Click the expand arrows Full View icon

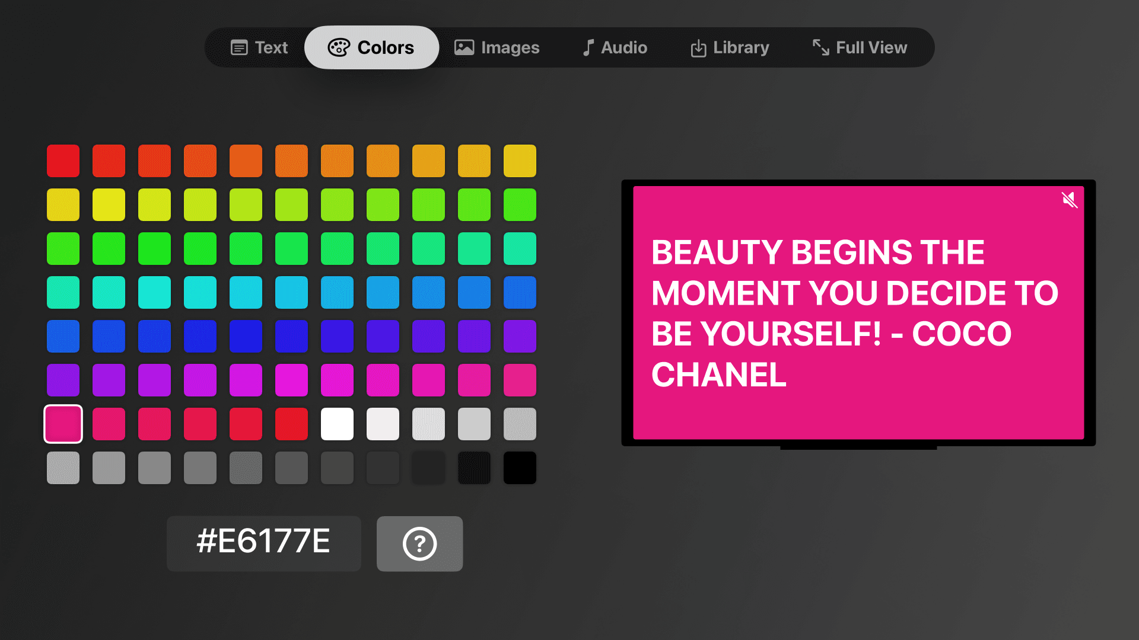click(x=821, y=47)
